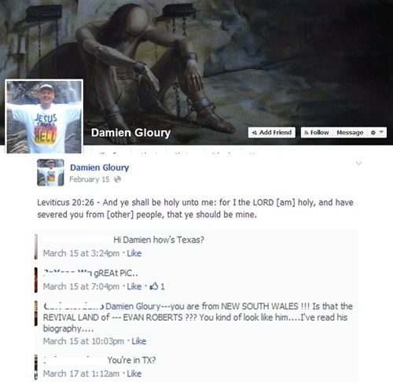Expand the post options chevron

click(x=358, y=163)
